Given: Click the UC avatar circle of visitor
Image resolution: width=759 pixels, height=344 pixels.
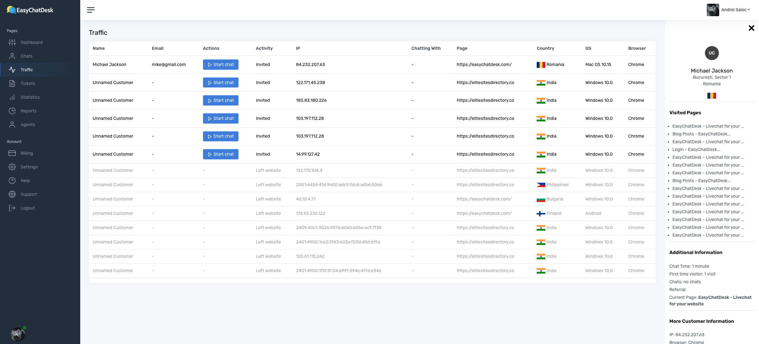Looking at the screenshot, I should [x=711, y=53].
